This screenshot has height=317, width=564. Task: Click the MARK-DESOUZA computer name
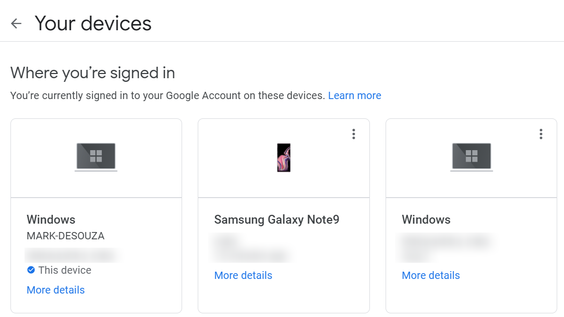coord(65,236)
